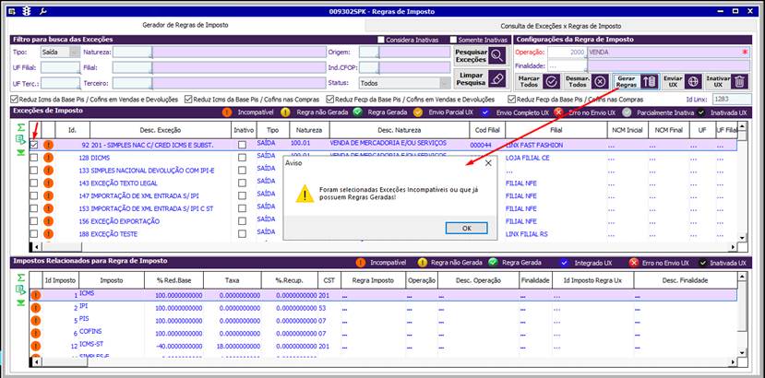The image size is (765, 378).
Task: Click the Cod Filial column header
Action: pyautogui.click(x=487, y=130)
